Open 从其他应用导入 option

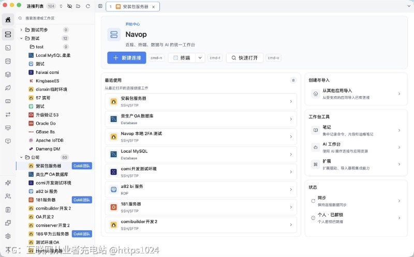point(356,94)
